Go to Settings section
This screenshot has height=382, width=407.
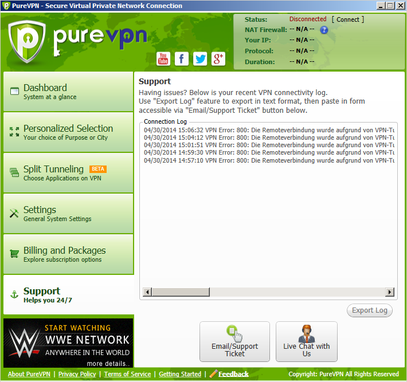pos(69,214)
